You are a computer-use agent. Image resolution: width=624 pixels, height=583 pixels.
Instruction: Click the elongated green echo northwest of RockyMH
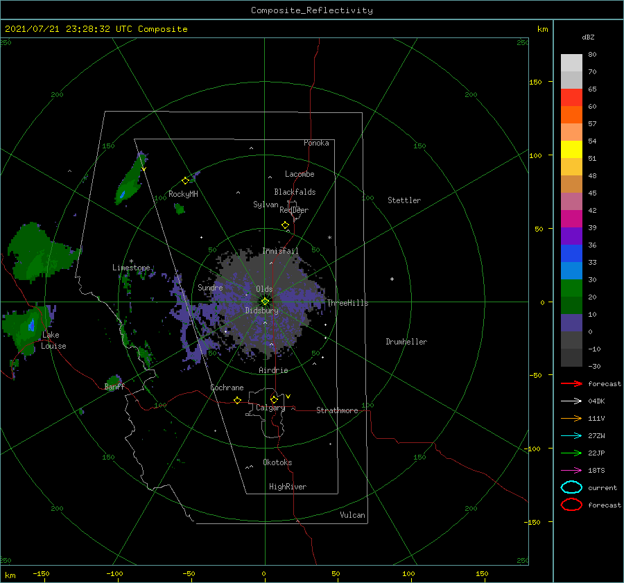(130, 178)
